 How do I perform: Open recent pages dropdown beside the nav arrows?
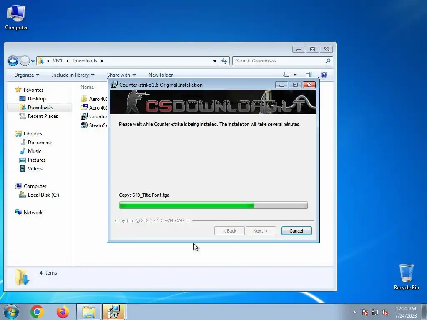33,61
